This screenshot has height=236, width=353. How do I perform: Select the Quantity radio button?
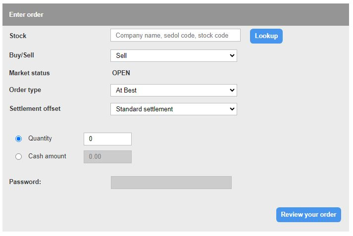tap(19, 139)
